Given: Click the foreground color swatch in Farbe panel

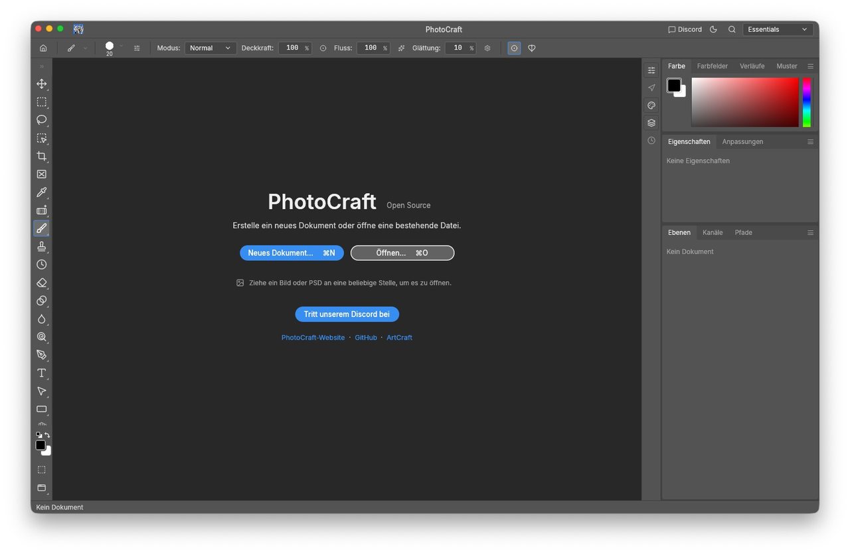Looking at the screenshot, I should pos(674,85).
